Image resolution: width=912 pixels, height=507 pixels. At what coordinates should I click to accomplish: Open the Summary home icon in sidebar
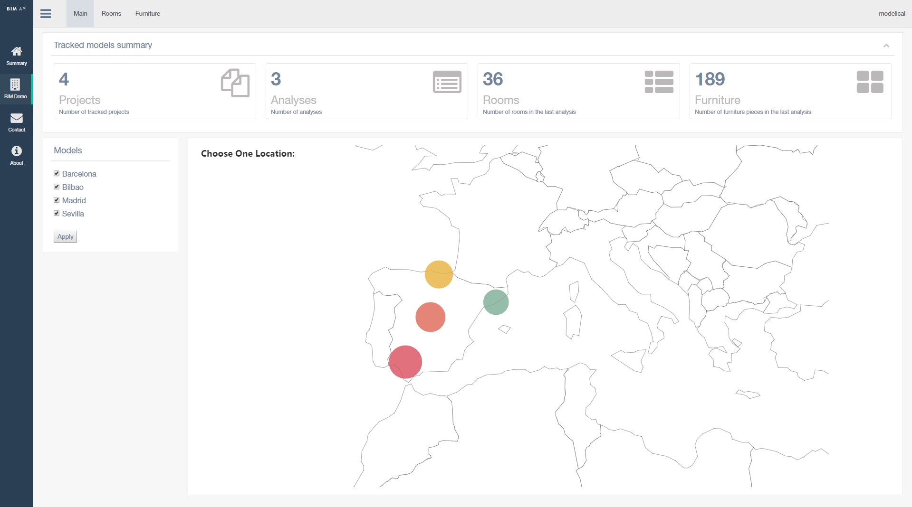pyautogui.click(x=17, y=51)
